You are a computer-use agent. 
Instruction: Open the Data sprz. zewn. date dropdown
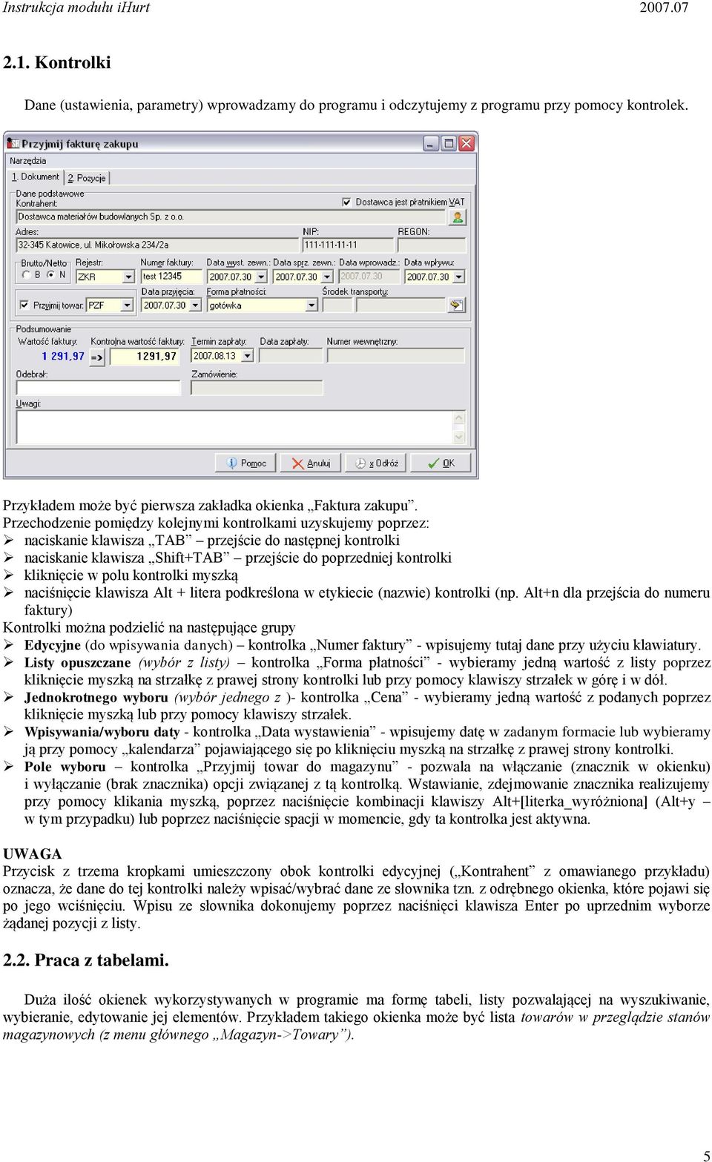click(326, 277)
